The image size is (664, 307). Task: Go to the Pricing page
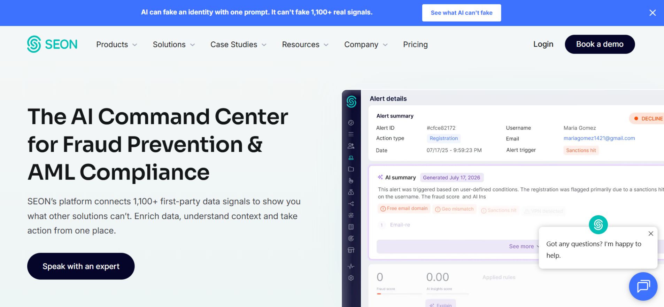coord(415,45)
